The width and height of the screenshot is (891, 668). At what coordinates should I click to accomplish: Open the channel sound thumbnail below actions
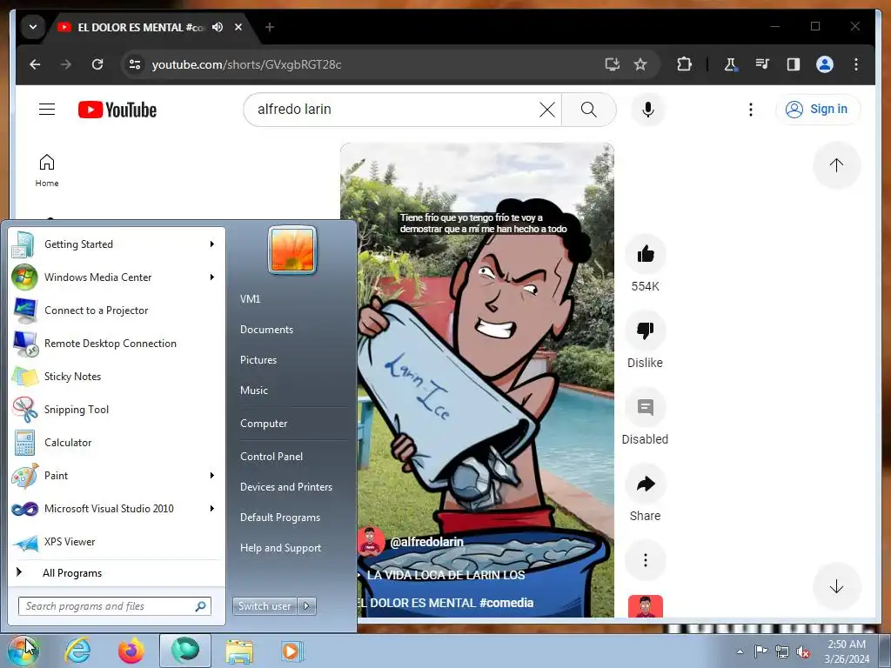point(646,605)
